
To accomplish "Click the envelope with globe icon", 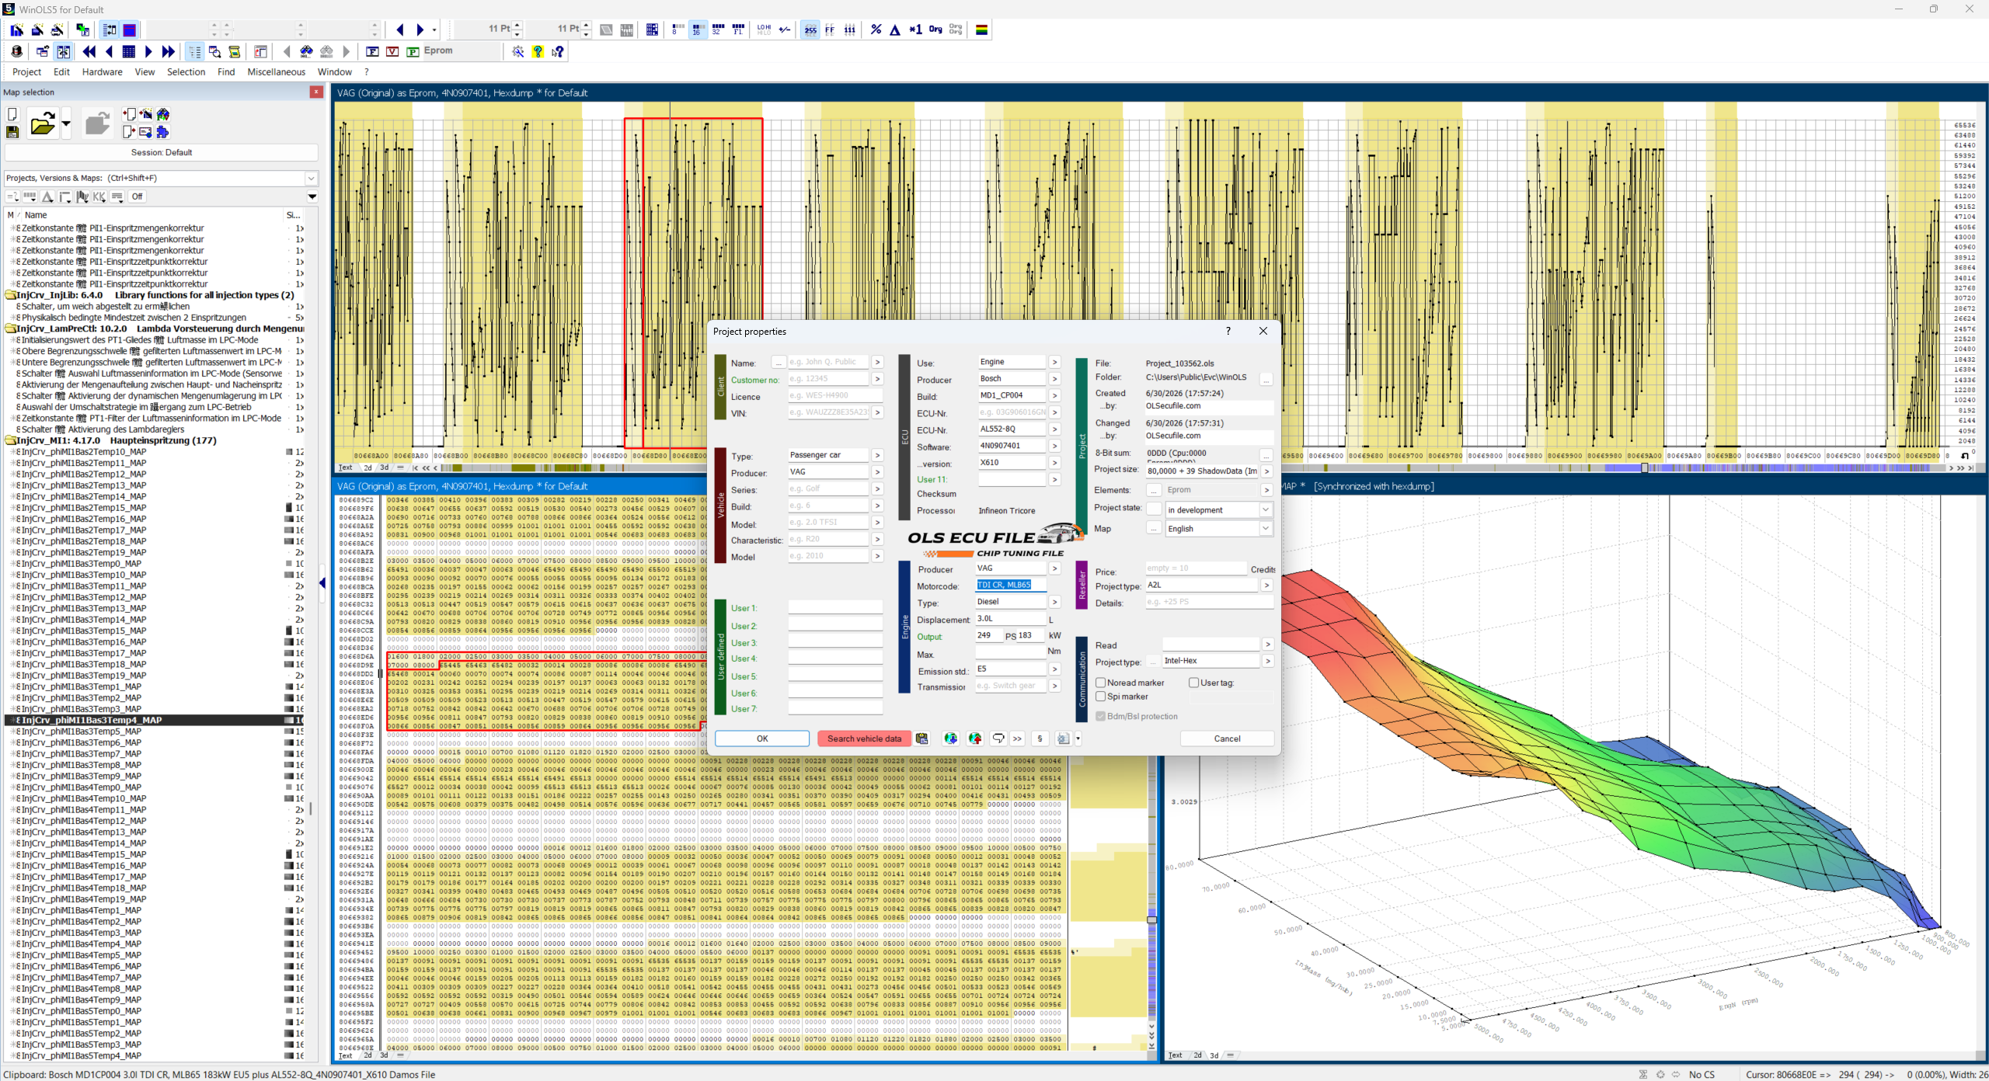I will coord(145,132).
